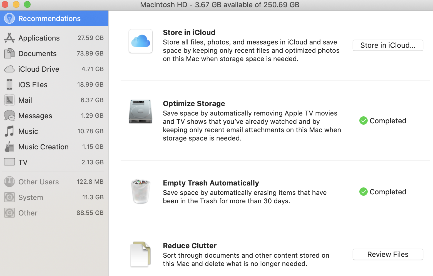The image size is (433, 276).
Task: Click the green checkmark for Empty Trash Automatically
Action: 364,192
